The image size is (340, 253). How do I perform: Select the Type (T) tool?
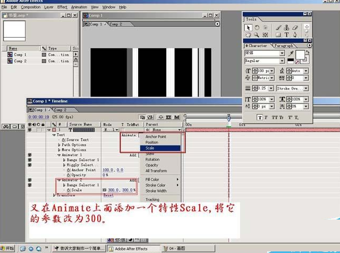point(287,35)
